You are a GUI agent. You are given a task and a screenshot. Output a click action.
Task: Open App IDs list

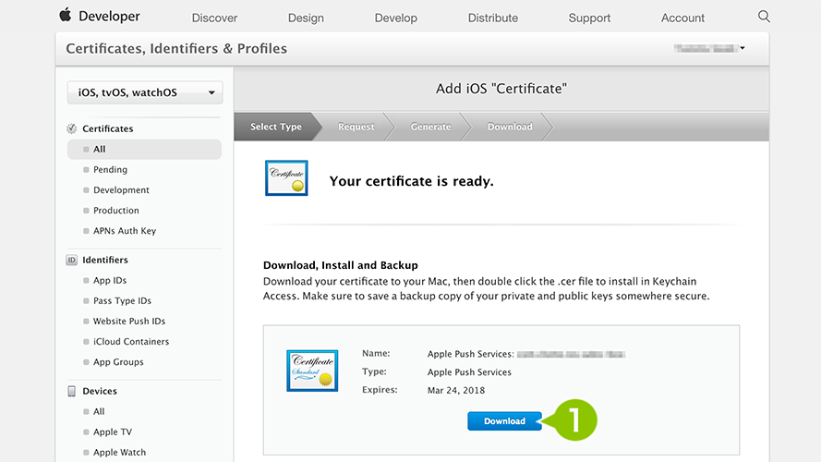click(110, 280)
